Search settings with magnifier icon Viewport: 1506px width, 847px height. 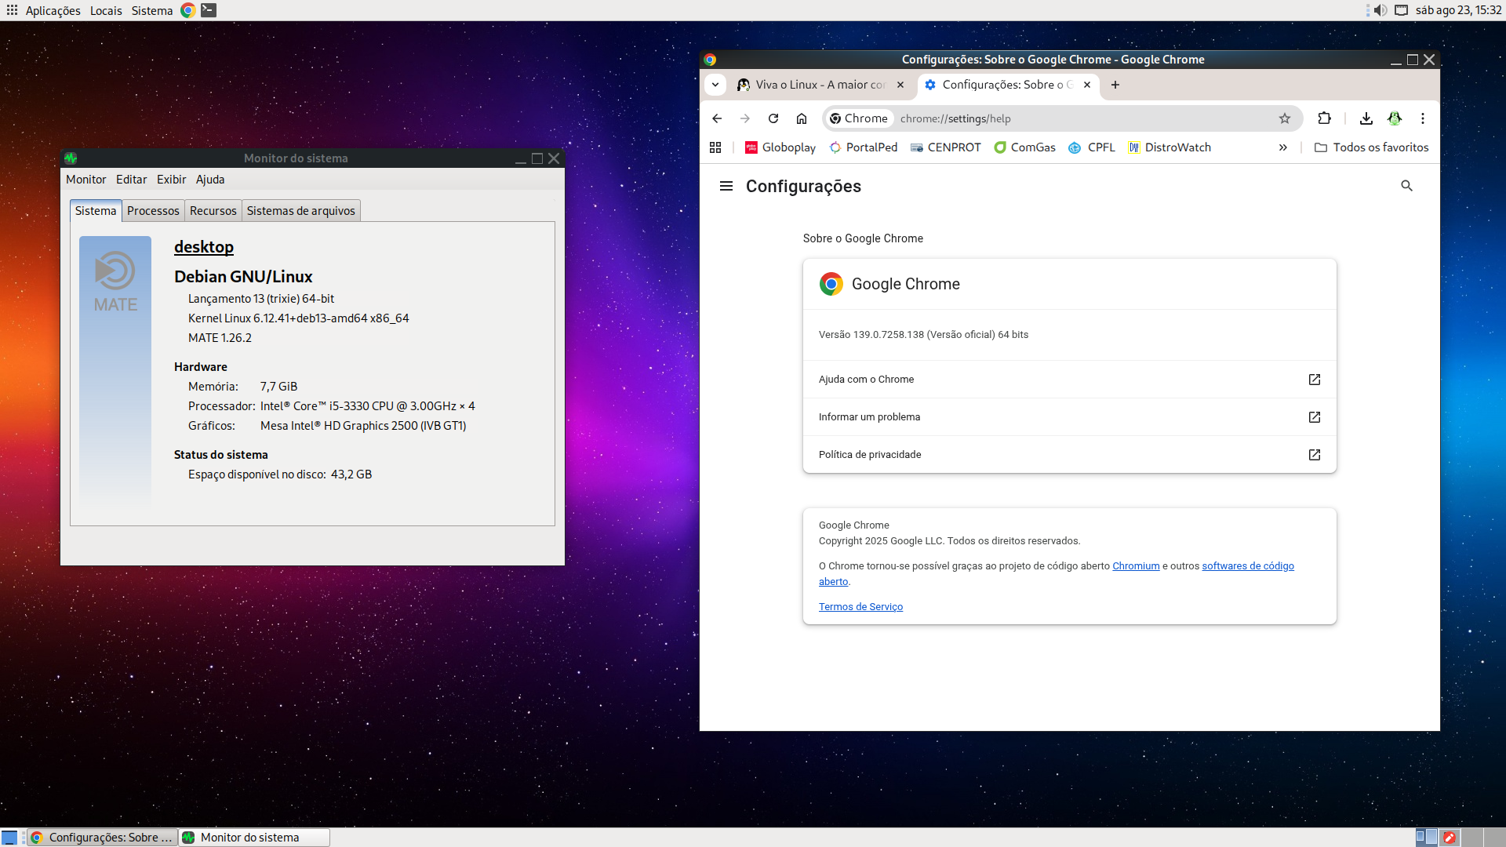point(1407,186)
